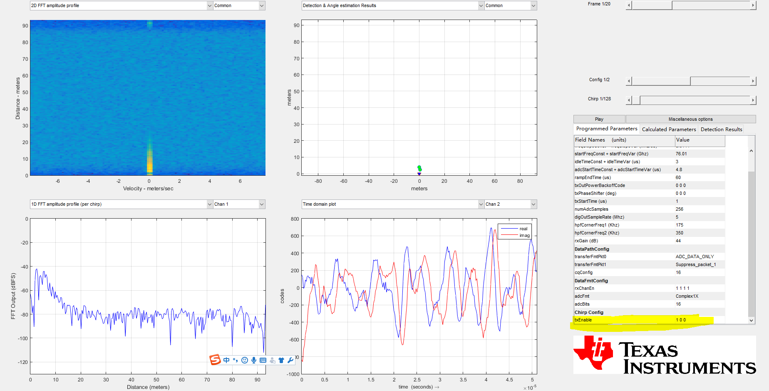The width and height of the screenshot is (769, 391).
Task: Click the Config slider thumb
Action: [661, 81]
